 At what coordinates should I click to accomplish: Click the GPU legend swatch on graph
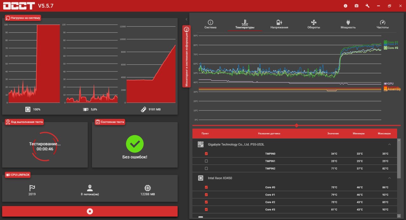385,83
